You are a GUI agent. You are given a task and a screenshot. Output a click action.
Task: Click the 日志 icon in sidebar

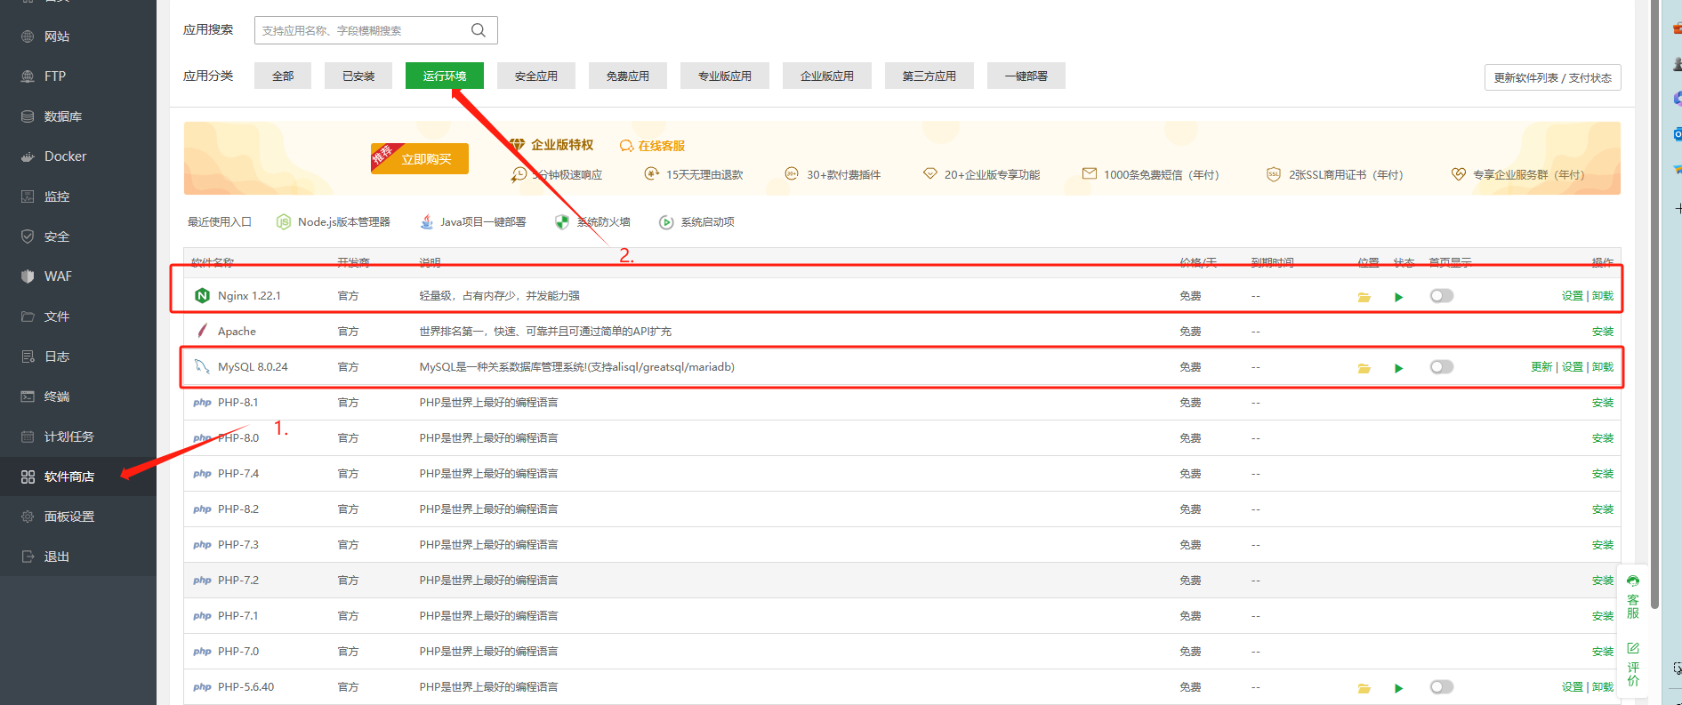click(28, 357)
